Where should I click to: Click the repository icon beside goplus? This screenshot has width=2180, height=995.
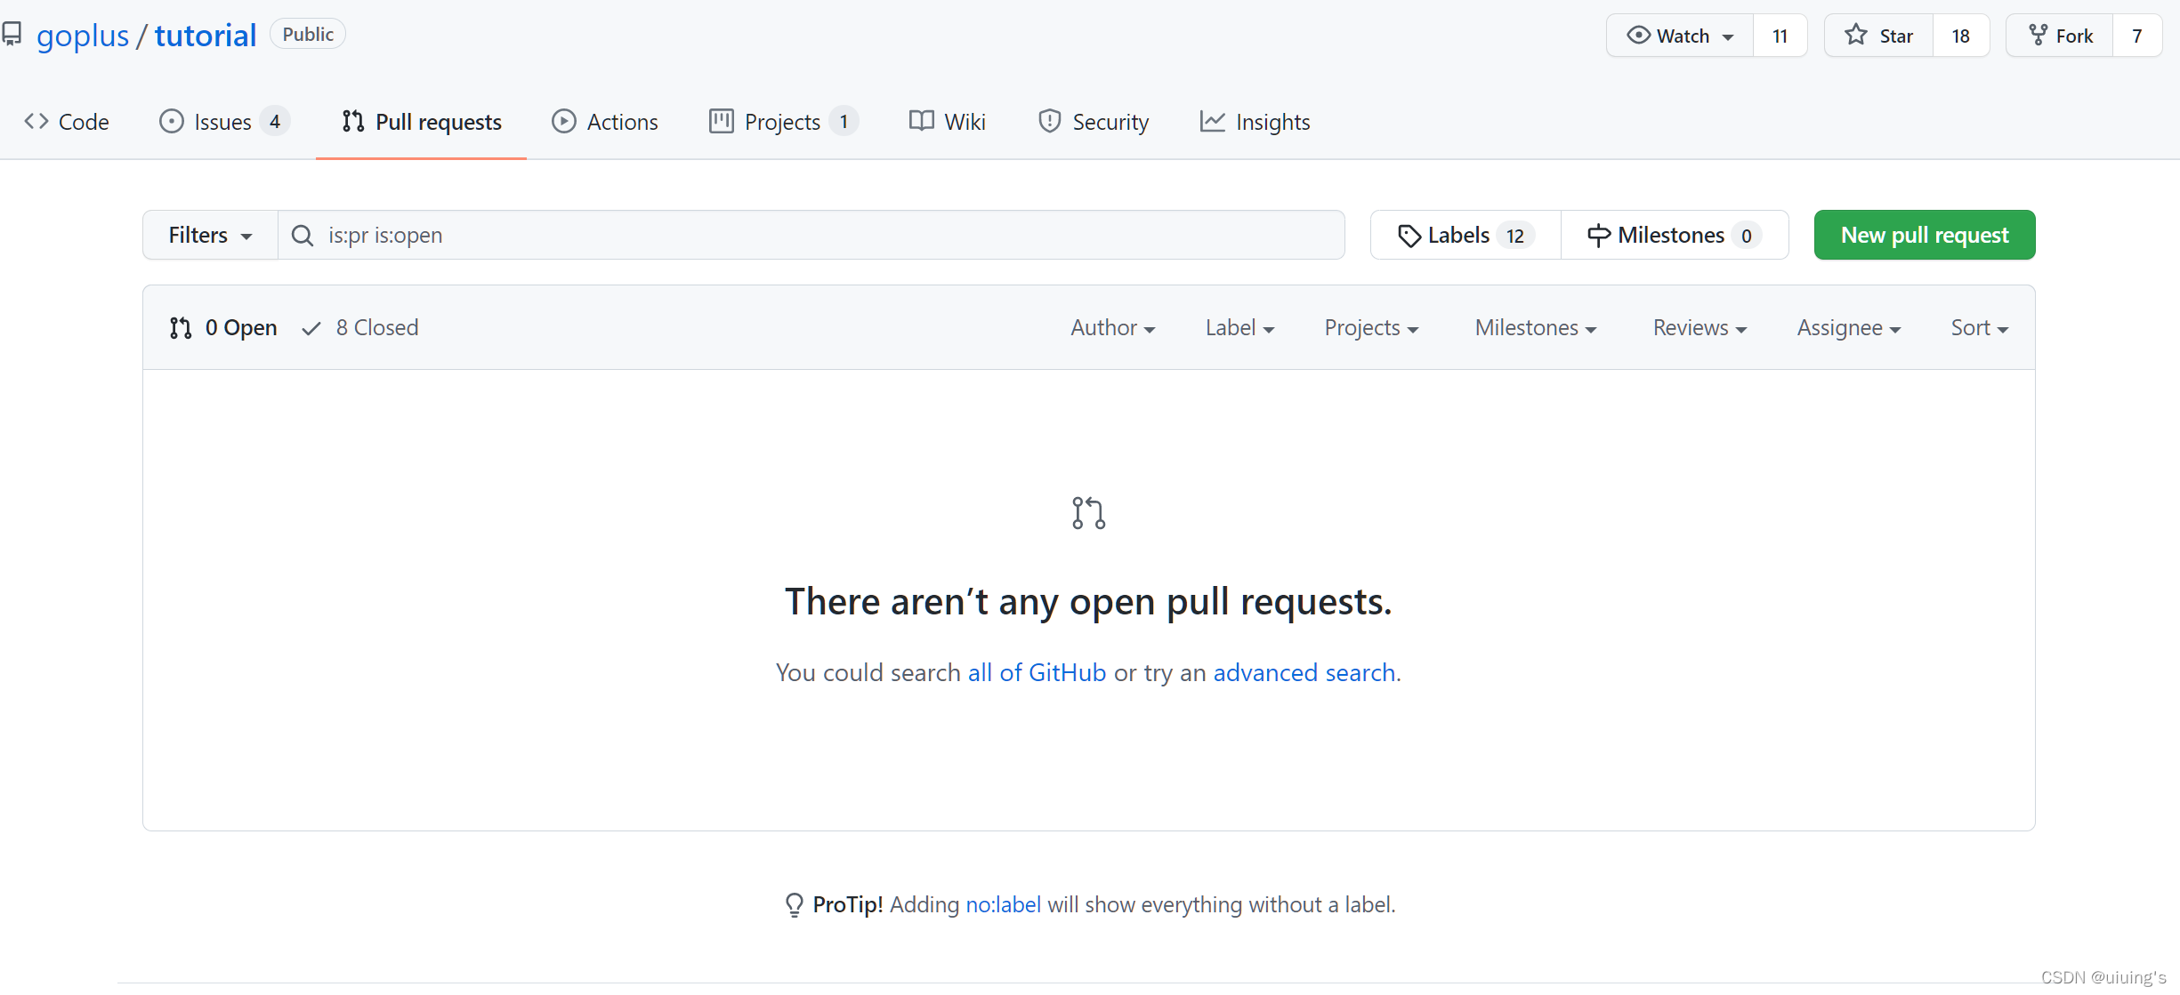pyautogui.click(x=12, y=35)
